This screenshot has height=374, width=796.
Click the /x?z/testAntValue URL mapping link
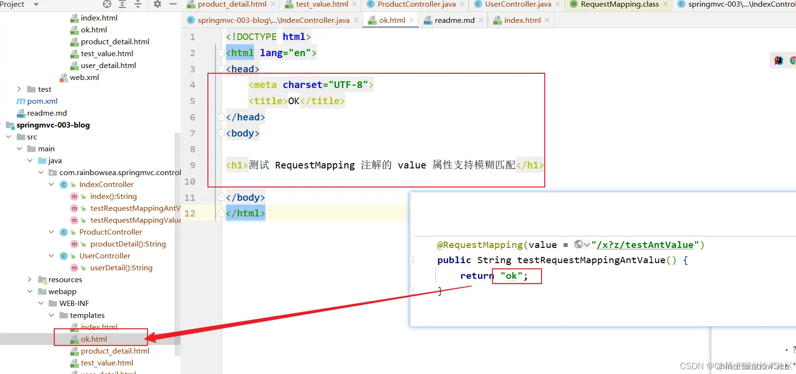tap(645, 245)
